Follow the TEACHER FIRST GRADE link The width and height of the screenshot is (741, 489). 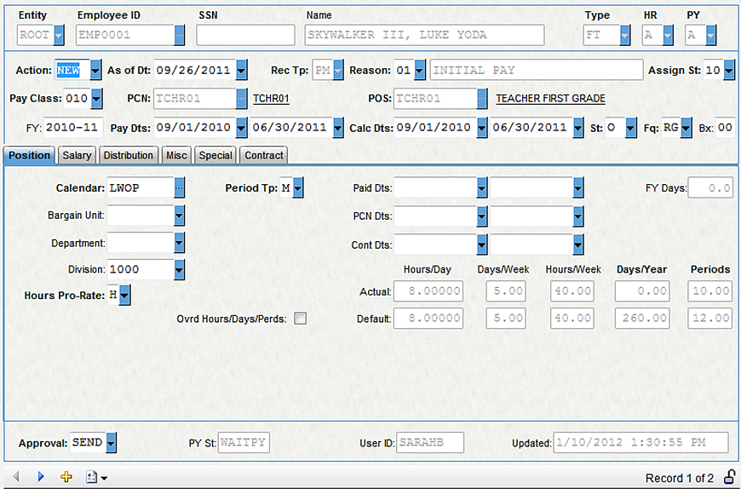coord(550,99)
